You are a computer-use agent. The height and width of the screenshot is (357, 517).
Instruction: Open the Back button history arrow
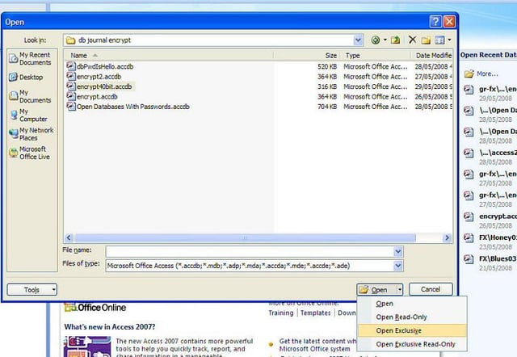point(385,40)
